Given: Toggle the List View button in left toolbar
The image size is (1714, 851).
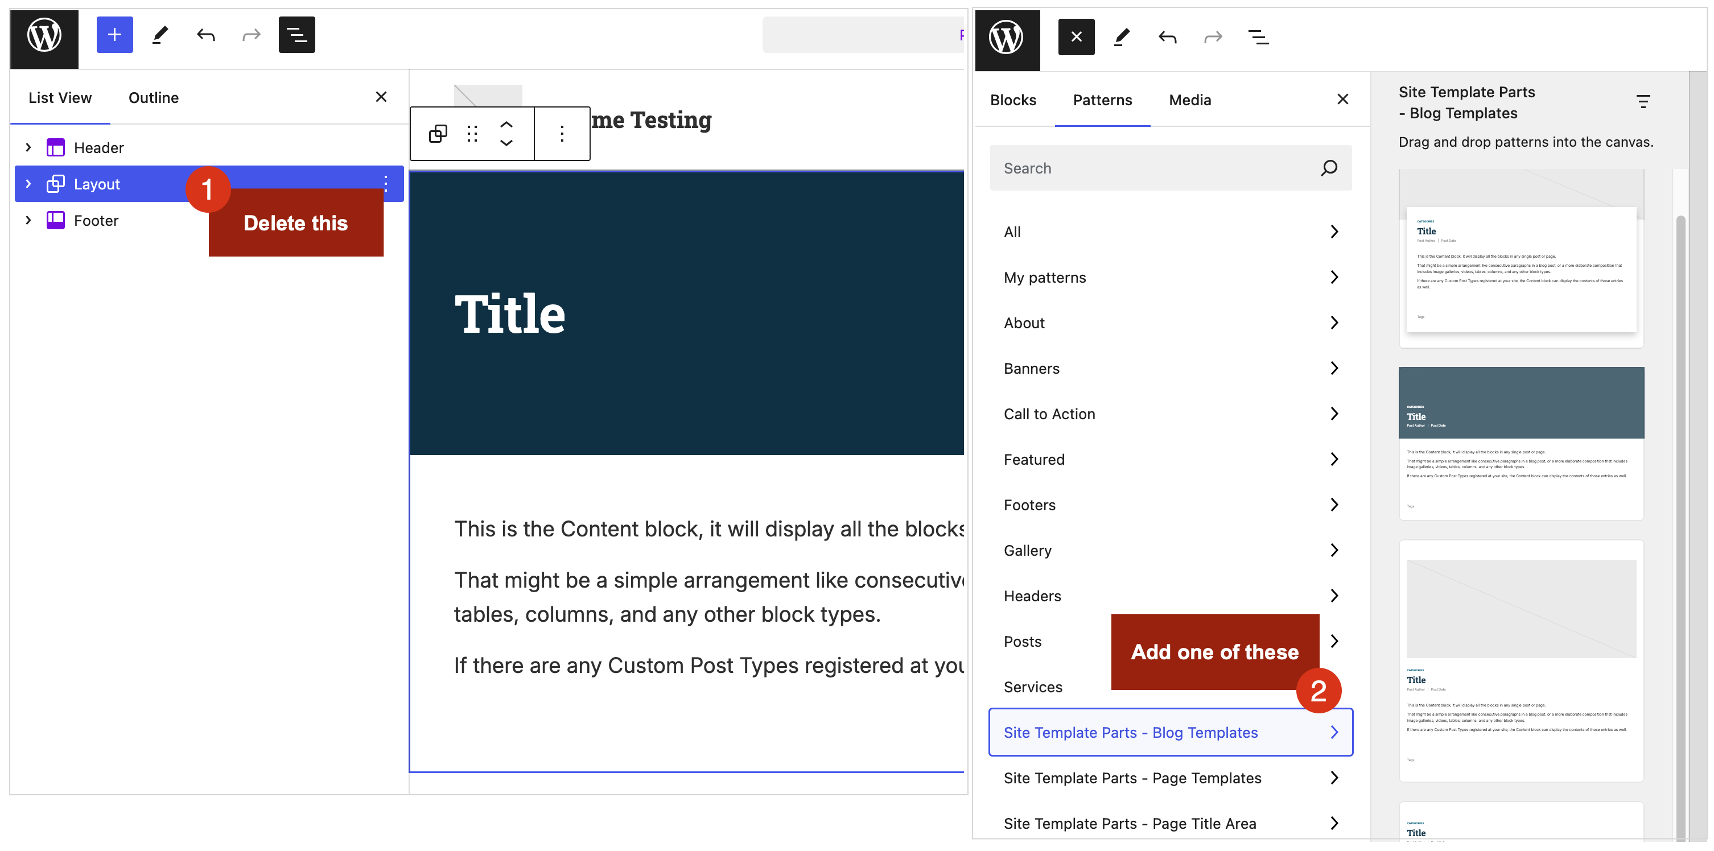Looking at the screenshot, I should click(x=296, y=35).
